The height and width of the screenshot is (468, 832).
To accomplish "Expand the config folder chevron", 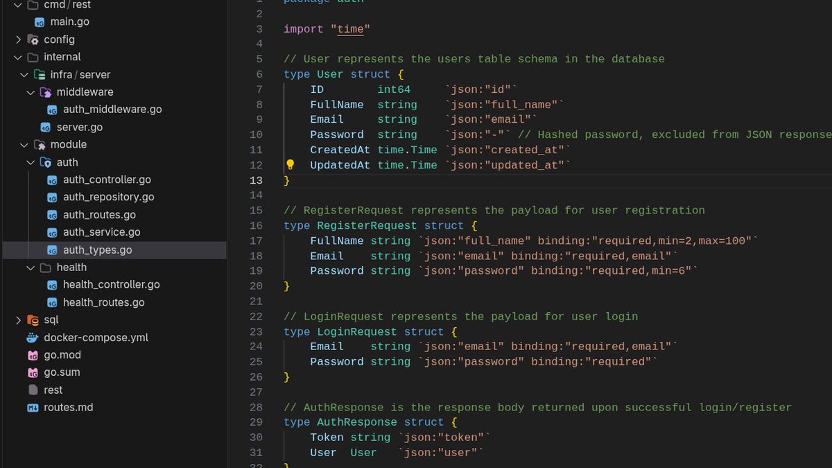I will tap(18, 40).
